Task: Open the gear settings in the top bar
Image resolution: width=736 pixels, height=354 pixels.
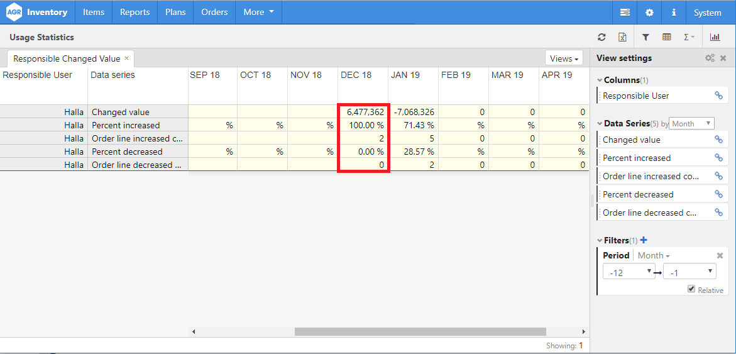Action: (x=649, y=12)
